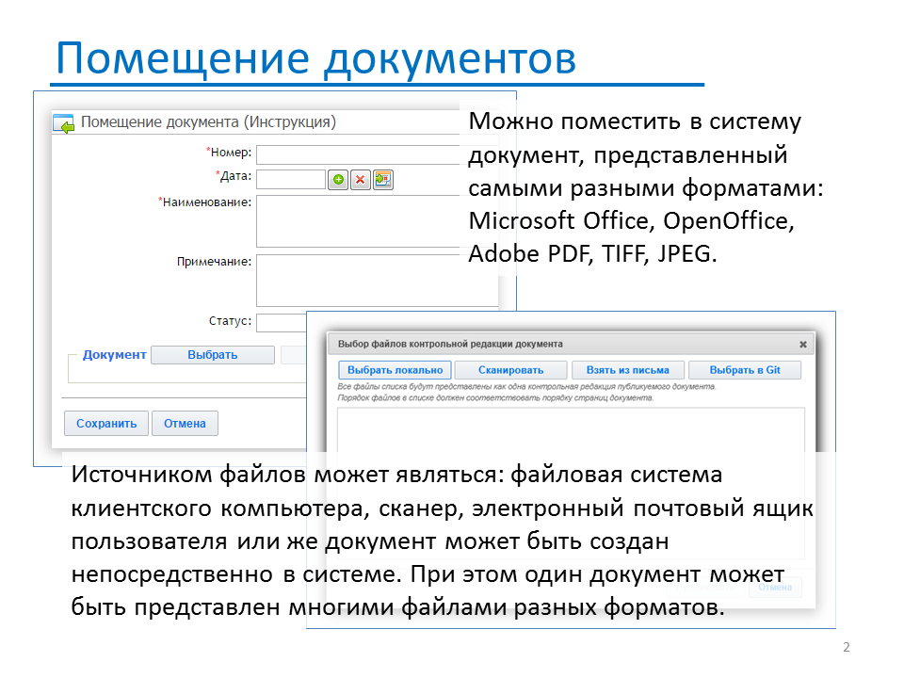Click the Сохранить button
Screen dimensions: 904x678
tap(106, 423)
